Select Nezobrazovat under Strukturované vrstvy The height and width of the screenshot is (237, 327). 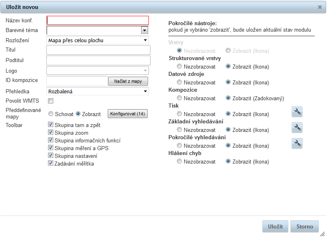pyautogui.click(x=179, y=67)
